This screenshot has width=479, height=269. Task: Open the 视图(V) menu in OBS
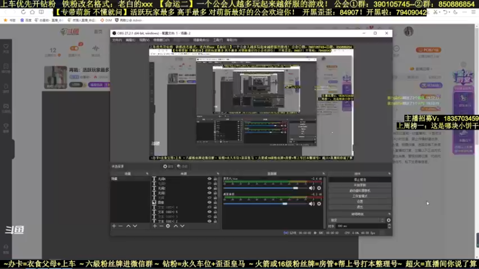pos(144,40)
